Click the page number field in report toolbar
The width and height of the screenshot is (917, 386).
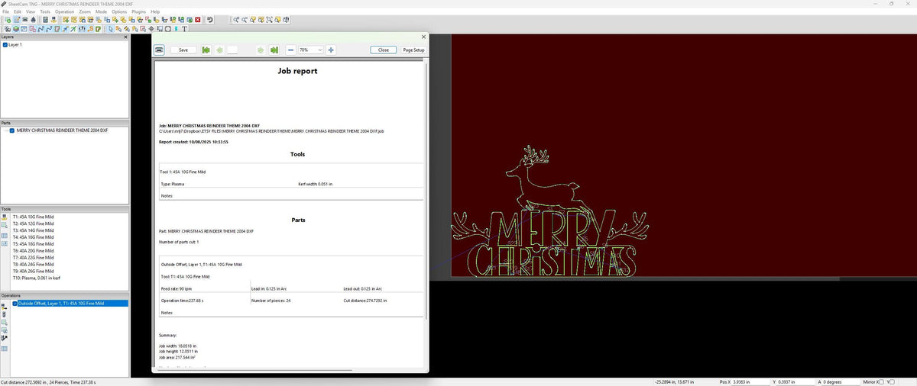tap(232, 50)
